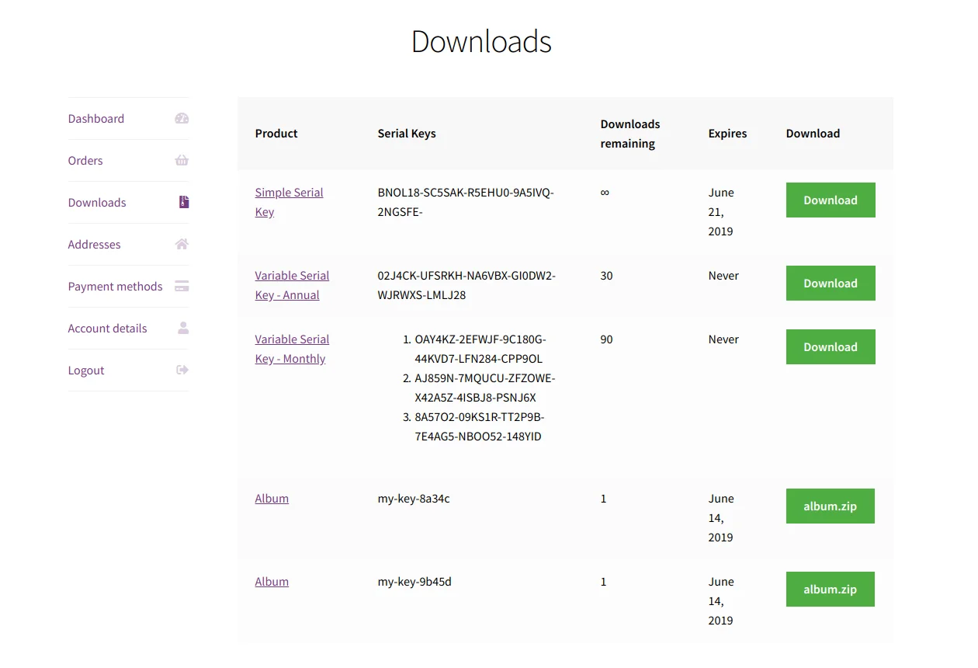Click the Expires column header
The width and height of the screenshot is (978, 668).
(728, 134)
